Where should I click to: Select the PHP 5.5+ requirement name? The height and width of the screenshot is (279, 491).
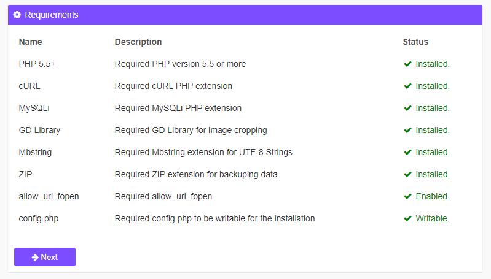(37, 64)
